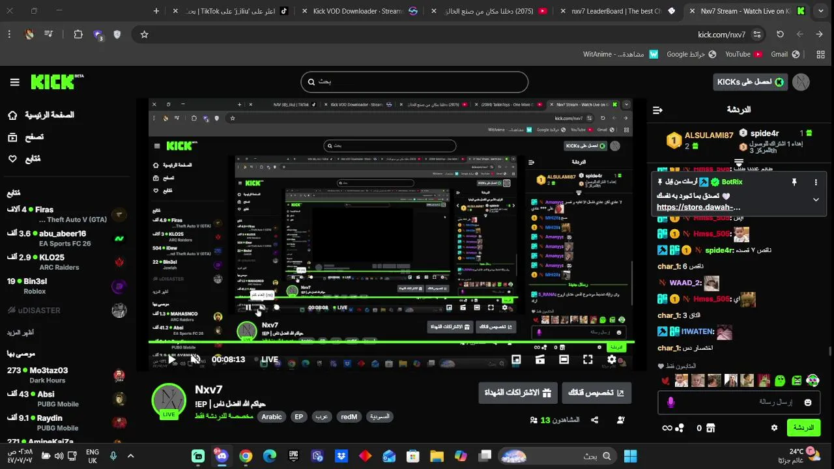This screenshot has height=469, width=834.
Task: Open the emoji picker in chat input
Action: click(x=808, y=403)
